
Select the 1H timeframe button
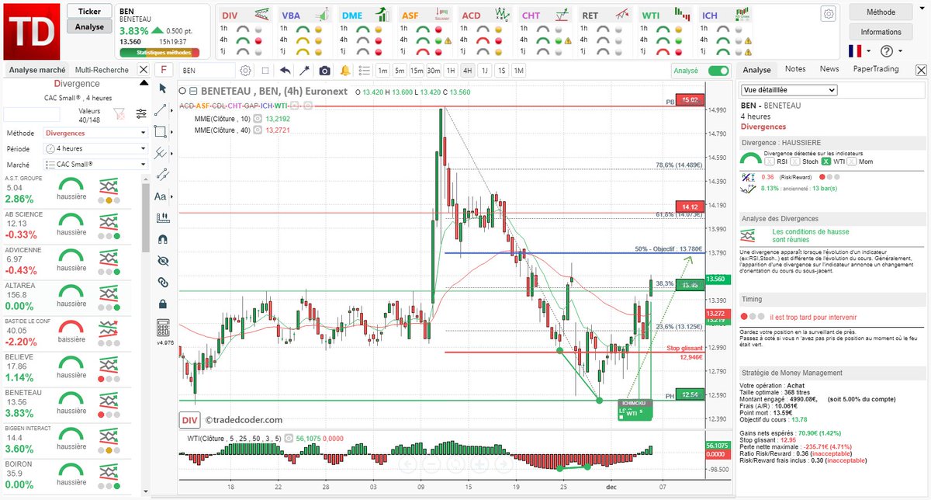click(x=450, y=71)
